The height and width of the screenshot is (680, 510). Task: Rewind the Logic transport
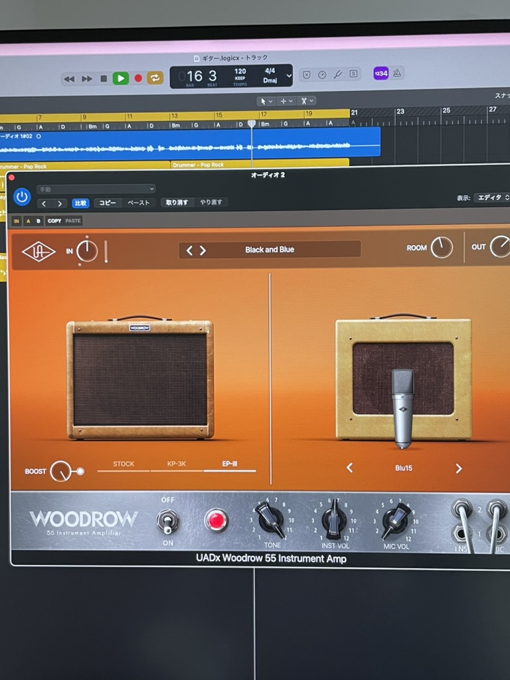click(69, 79)
